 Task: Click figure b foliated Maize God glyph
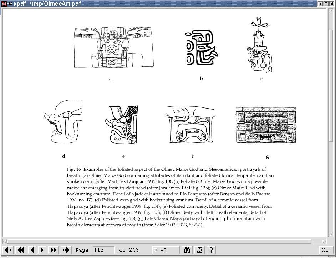[201, 48]
